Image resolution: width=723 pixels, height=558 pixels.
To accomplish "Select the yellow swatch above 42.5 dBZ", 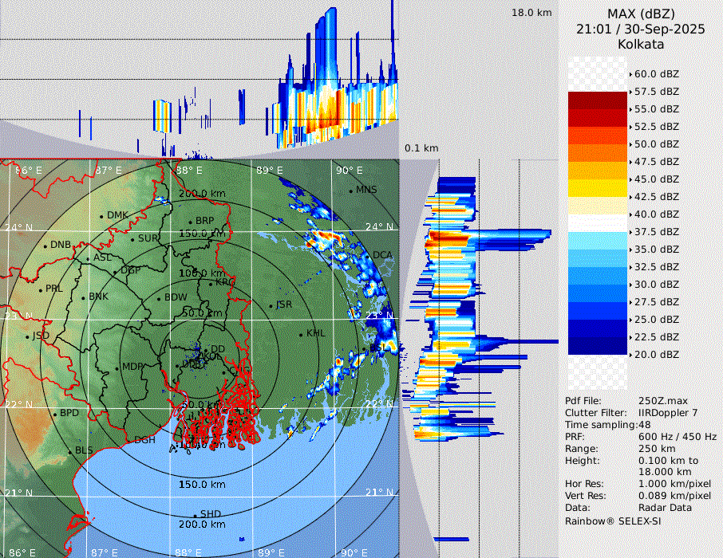I will click(598, 188).
